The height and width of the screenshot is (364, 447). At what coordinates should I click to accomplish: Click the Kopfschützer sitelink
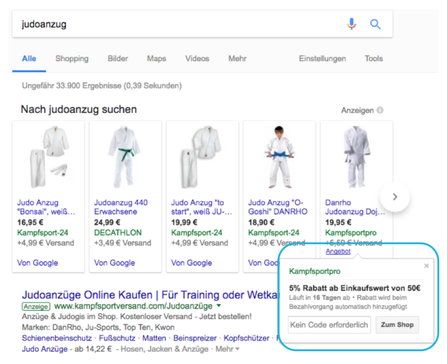pos(246,338)
